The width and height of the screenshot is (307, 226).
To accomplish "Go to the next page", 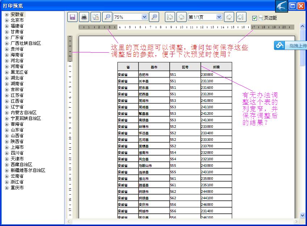I will (229, 17).
